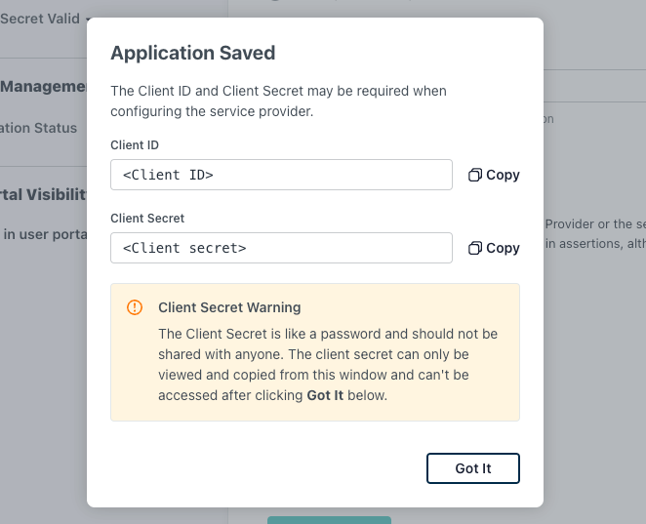Click the Management heading behind the dialog
Screen dimensions: 646x524
click(x=44, y=86)
